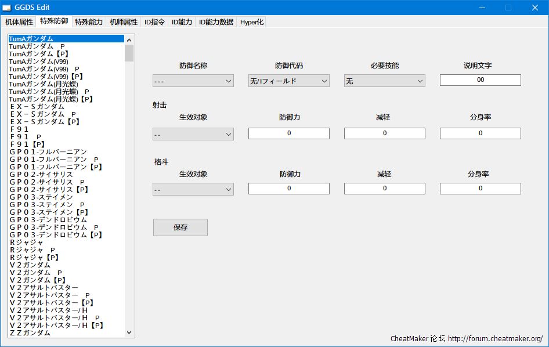Open the 防御代码 combo box
The width and height of the screenshot is (549, 347).
point(289,81)
